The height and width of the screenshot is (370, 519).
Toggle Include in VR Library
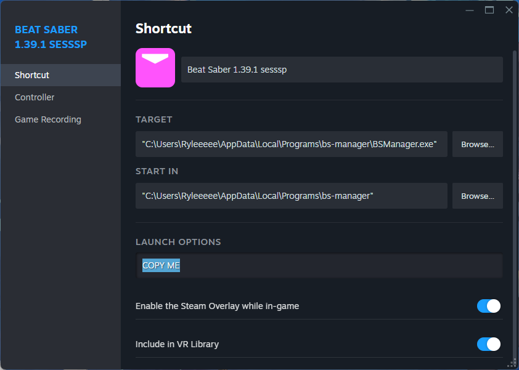(489, 344)
